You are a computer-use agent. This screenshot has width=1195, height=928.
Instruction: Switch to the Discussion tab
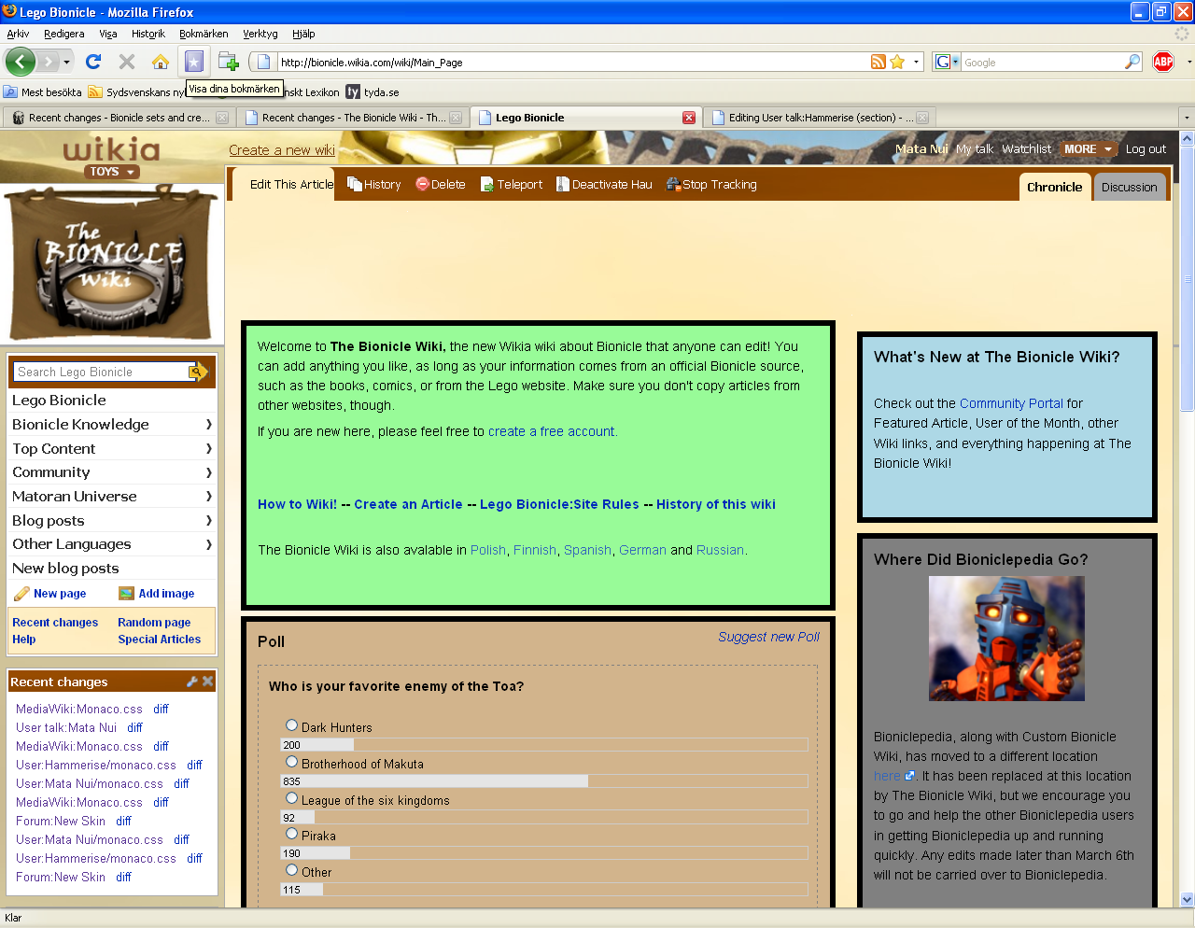tap(1130, 187)
